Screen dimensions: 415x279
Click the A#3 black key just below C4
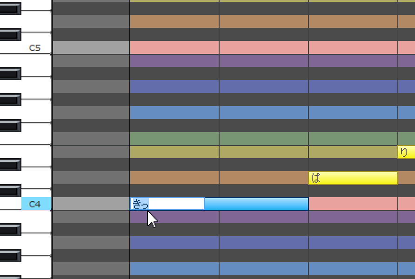(11, 230)
